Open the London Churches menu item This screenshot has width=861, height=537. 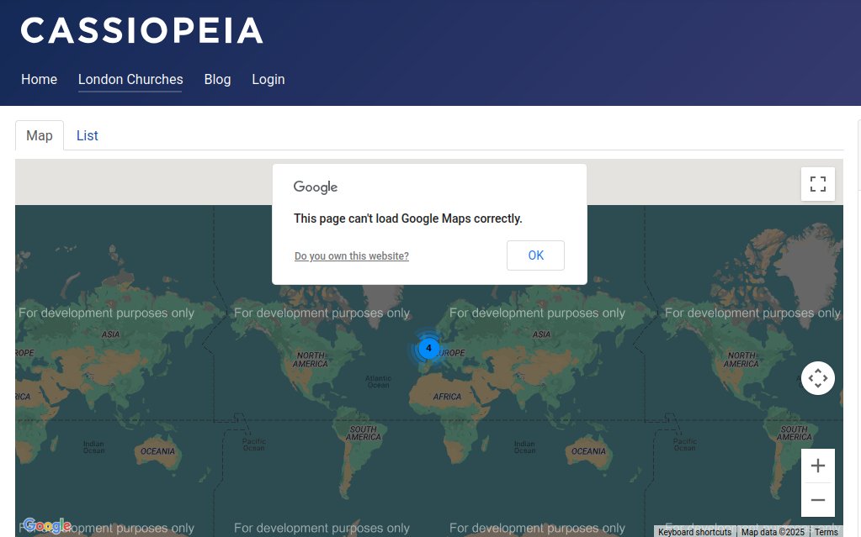[130, 80]
